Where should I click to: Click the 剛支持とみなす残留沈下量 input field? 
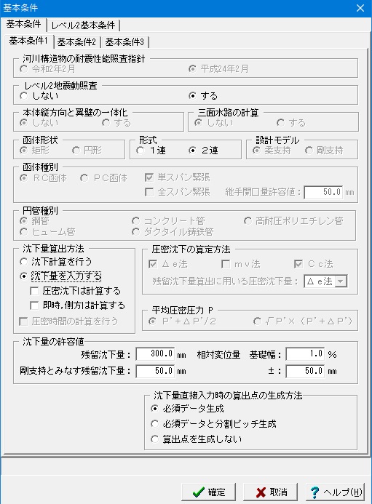tap(156, 371)
